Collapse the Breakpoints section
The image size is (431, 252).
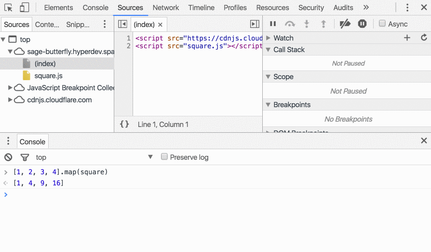coord(268,105)
